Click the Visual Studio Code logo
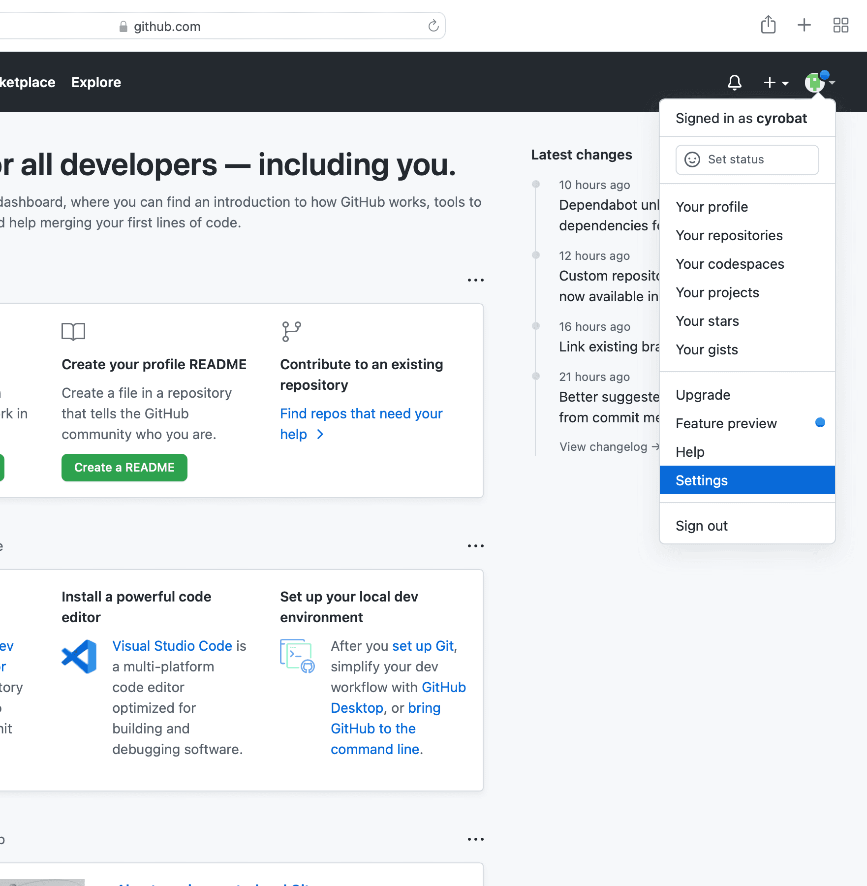 click(x=79, y=657)
